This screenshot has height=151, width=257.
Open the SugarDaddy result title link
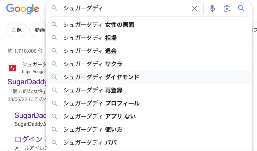[27, 82]
